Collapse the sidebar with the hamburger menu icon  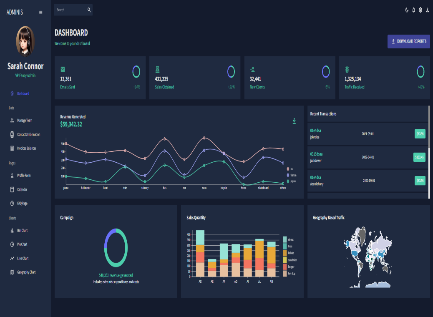coord(40,13)
